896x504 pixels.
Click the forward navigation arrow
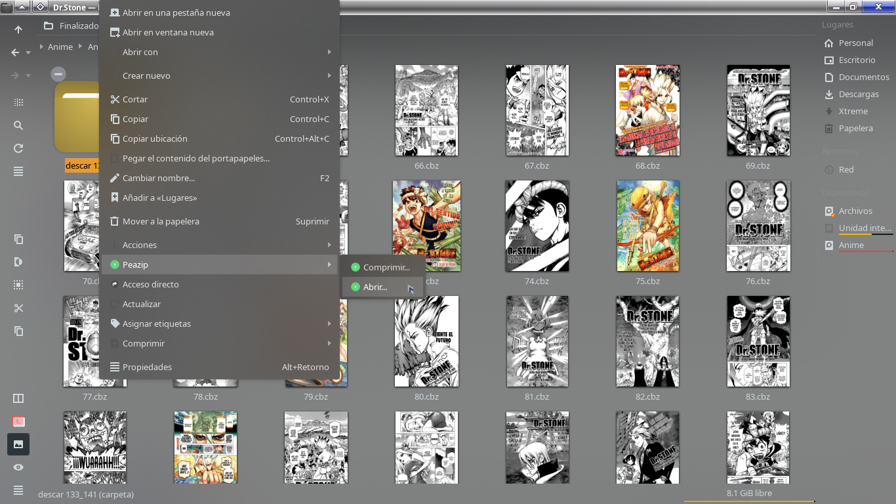15,75
